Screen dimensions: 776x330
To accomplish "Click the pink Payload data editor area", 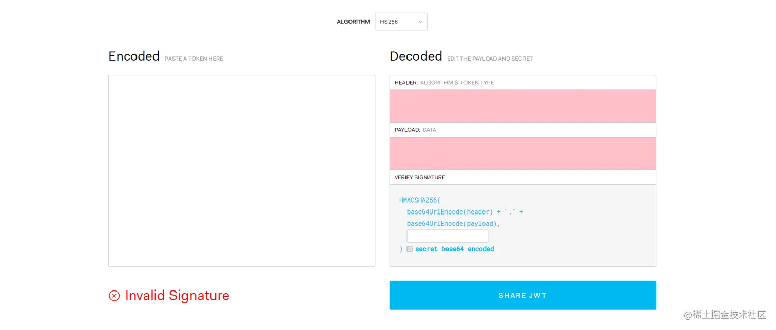I will (x=522, y=153).
